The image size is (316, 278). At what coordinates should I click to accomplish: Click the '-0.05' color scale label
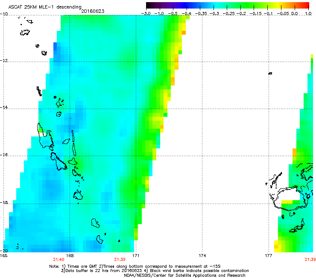click(283, 14)
